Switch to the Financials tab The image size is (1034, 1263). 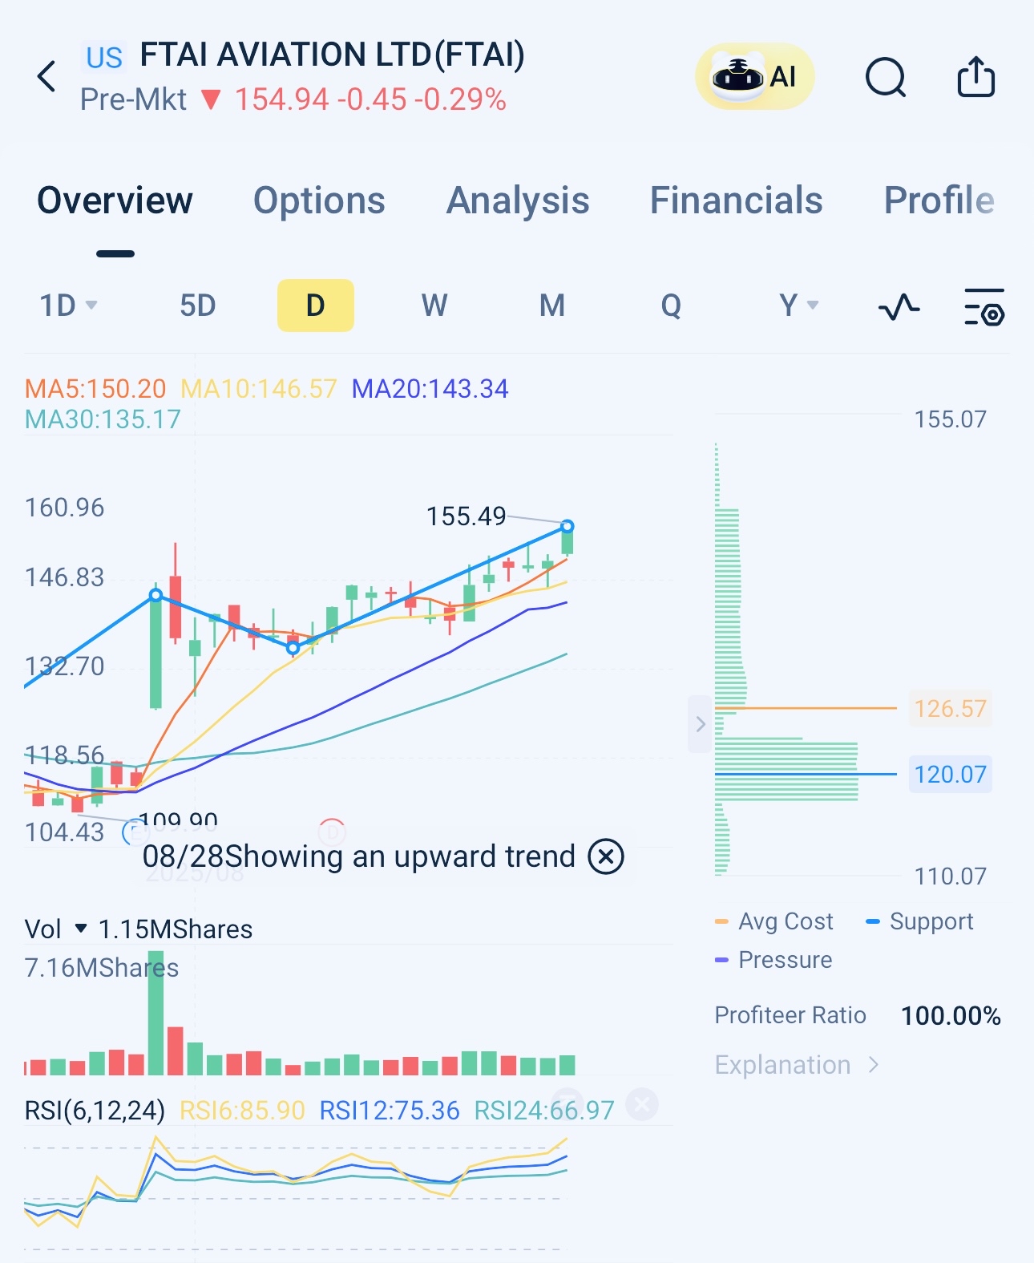[736, 200]
